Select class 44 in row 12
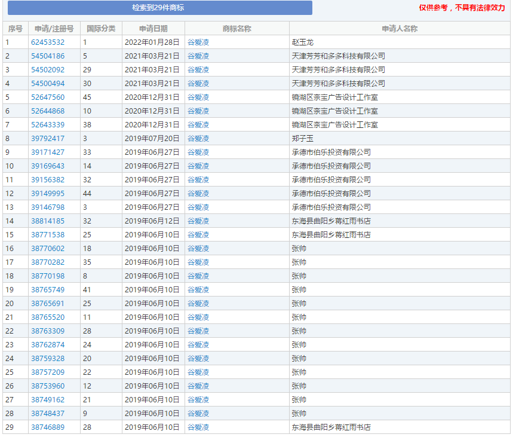 [87, 194]
